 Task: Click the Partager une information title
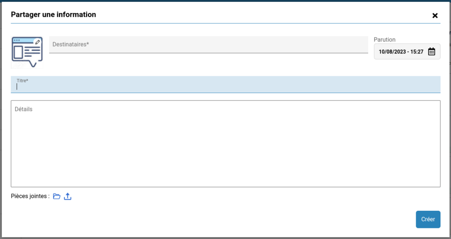[53, 15]
